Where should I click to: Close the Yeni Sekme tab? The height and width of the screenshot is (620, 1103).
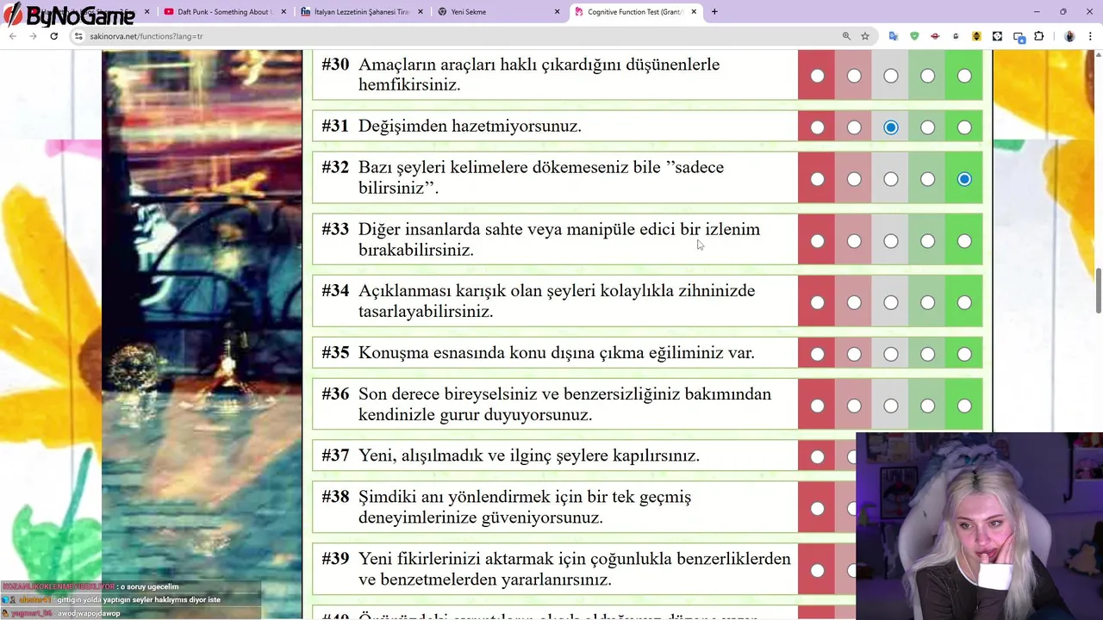[557, 12]
